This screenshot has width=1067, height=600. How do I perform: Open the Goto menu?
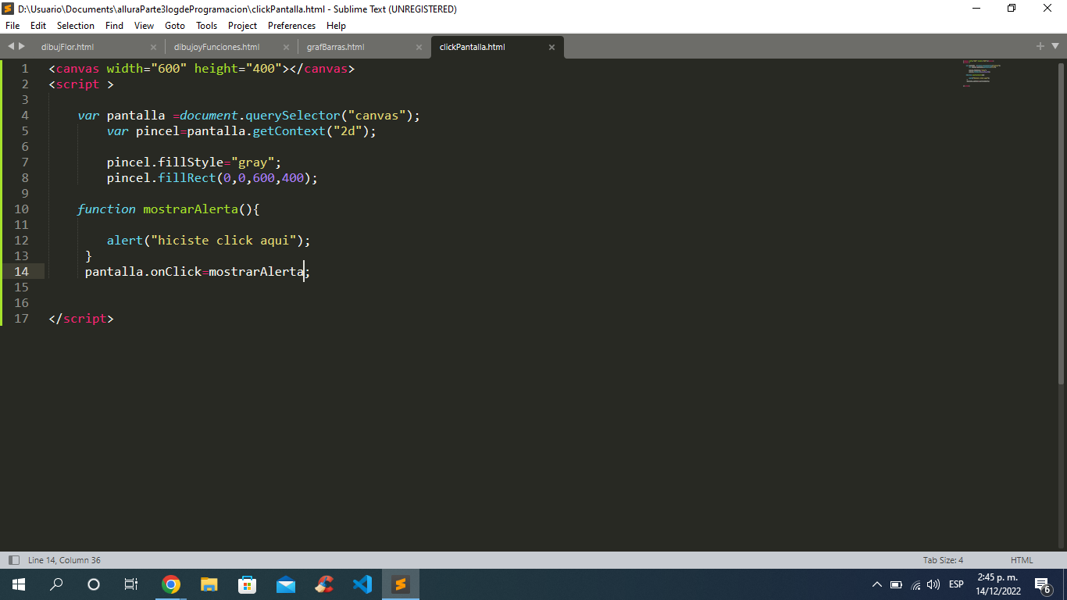175,26
